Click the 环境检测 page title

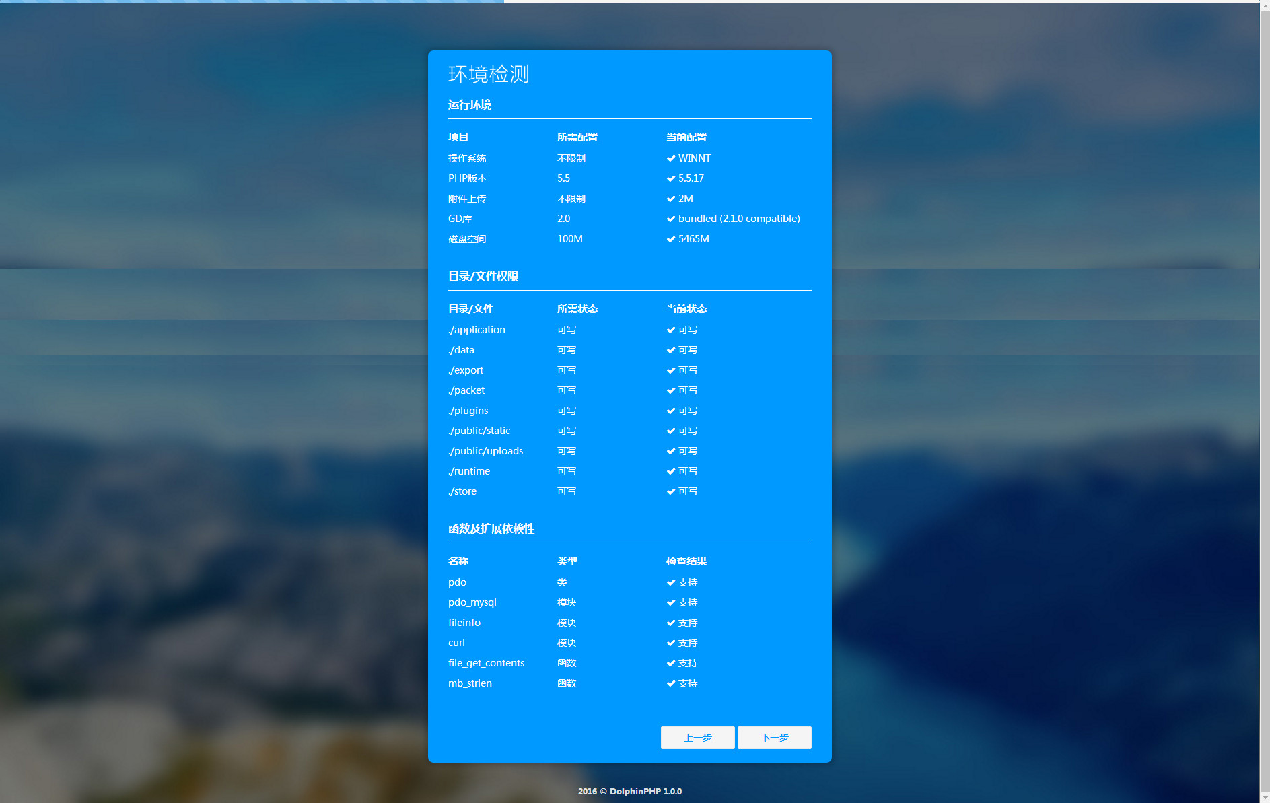[489, 74]
